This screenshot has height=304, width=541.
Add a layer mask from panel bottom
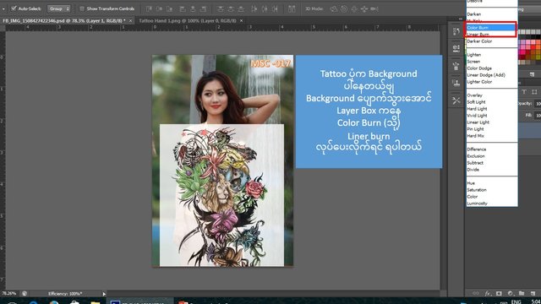499,294
